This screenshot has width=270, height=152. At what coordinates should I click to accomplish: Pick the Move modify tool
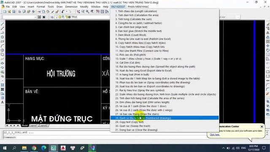[x=267, y=46]
